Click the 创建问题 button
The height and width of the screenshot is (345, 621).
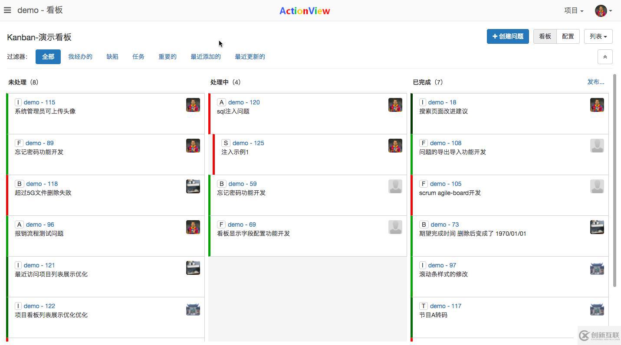[508, 36]
